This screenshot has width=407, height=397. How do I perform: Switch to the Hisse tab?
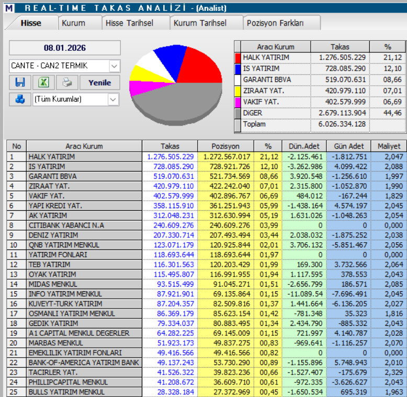click(x=31, y=23)
